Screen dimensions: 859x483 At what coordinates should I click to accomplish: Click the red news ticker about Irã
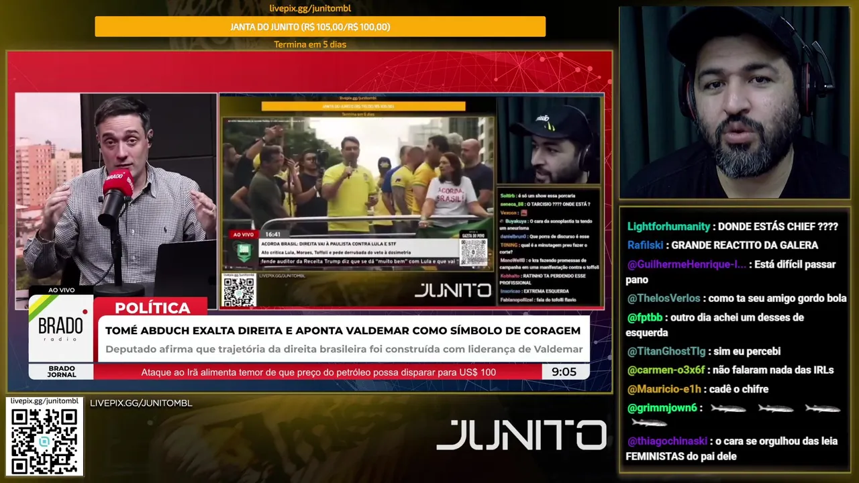pos(318,372)
